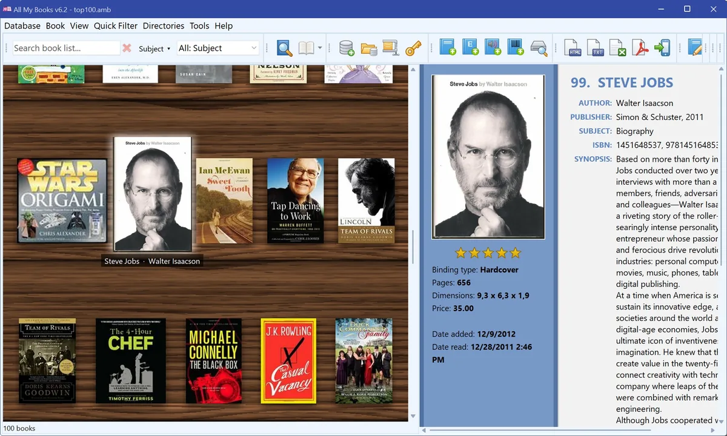Screen dimensions: 727x436
Task: Click the ISBN number value
Action: coord(667,145)
